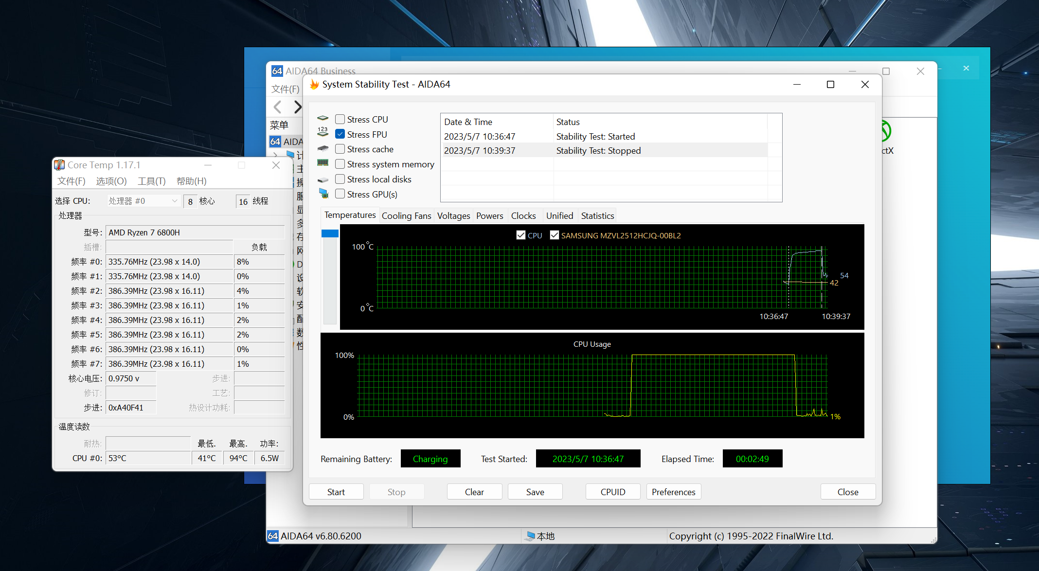1039x571 pixels.
Task: Enable the Stress GPU(s) checkbox
Action: (x=340, y=194)
